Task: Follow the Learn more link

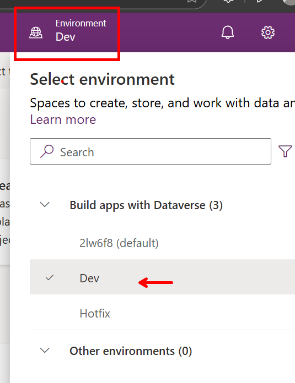Action: tap(63, 119)
